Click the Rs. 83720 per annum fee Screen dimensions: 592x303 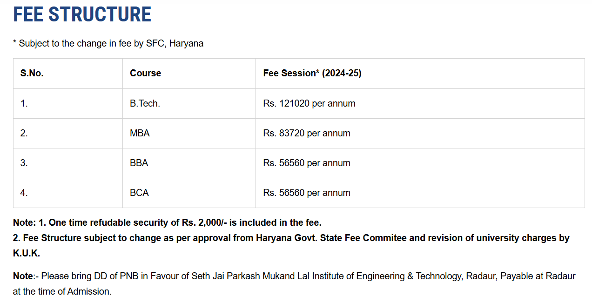(307, 133)
